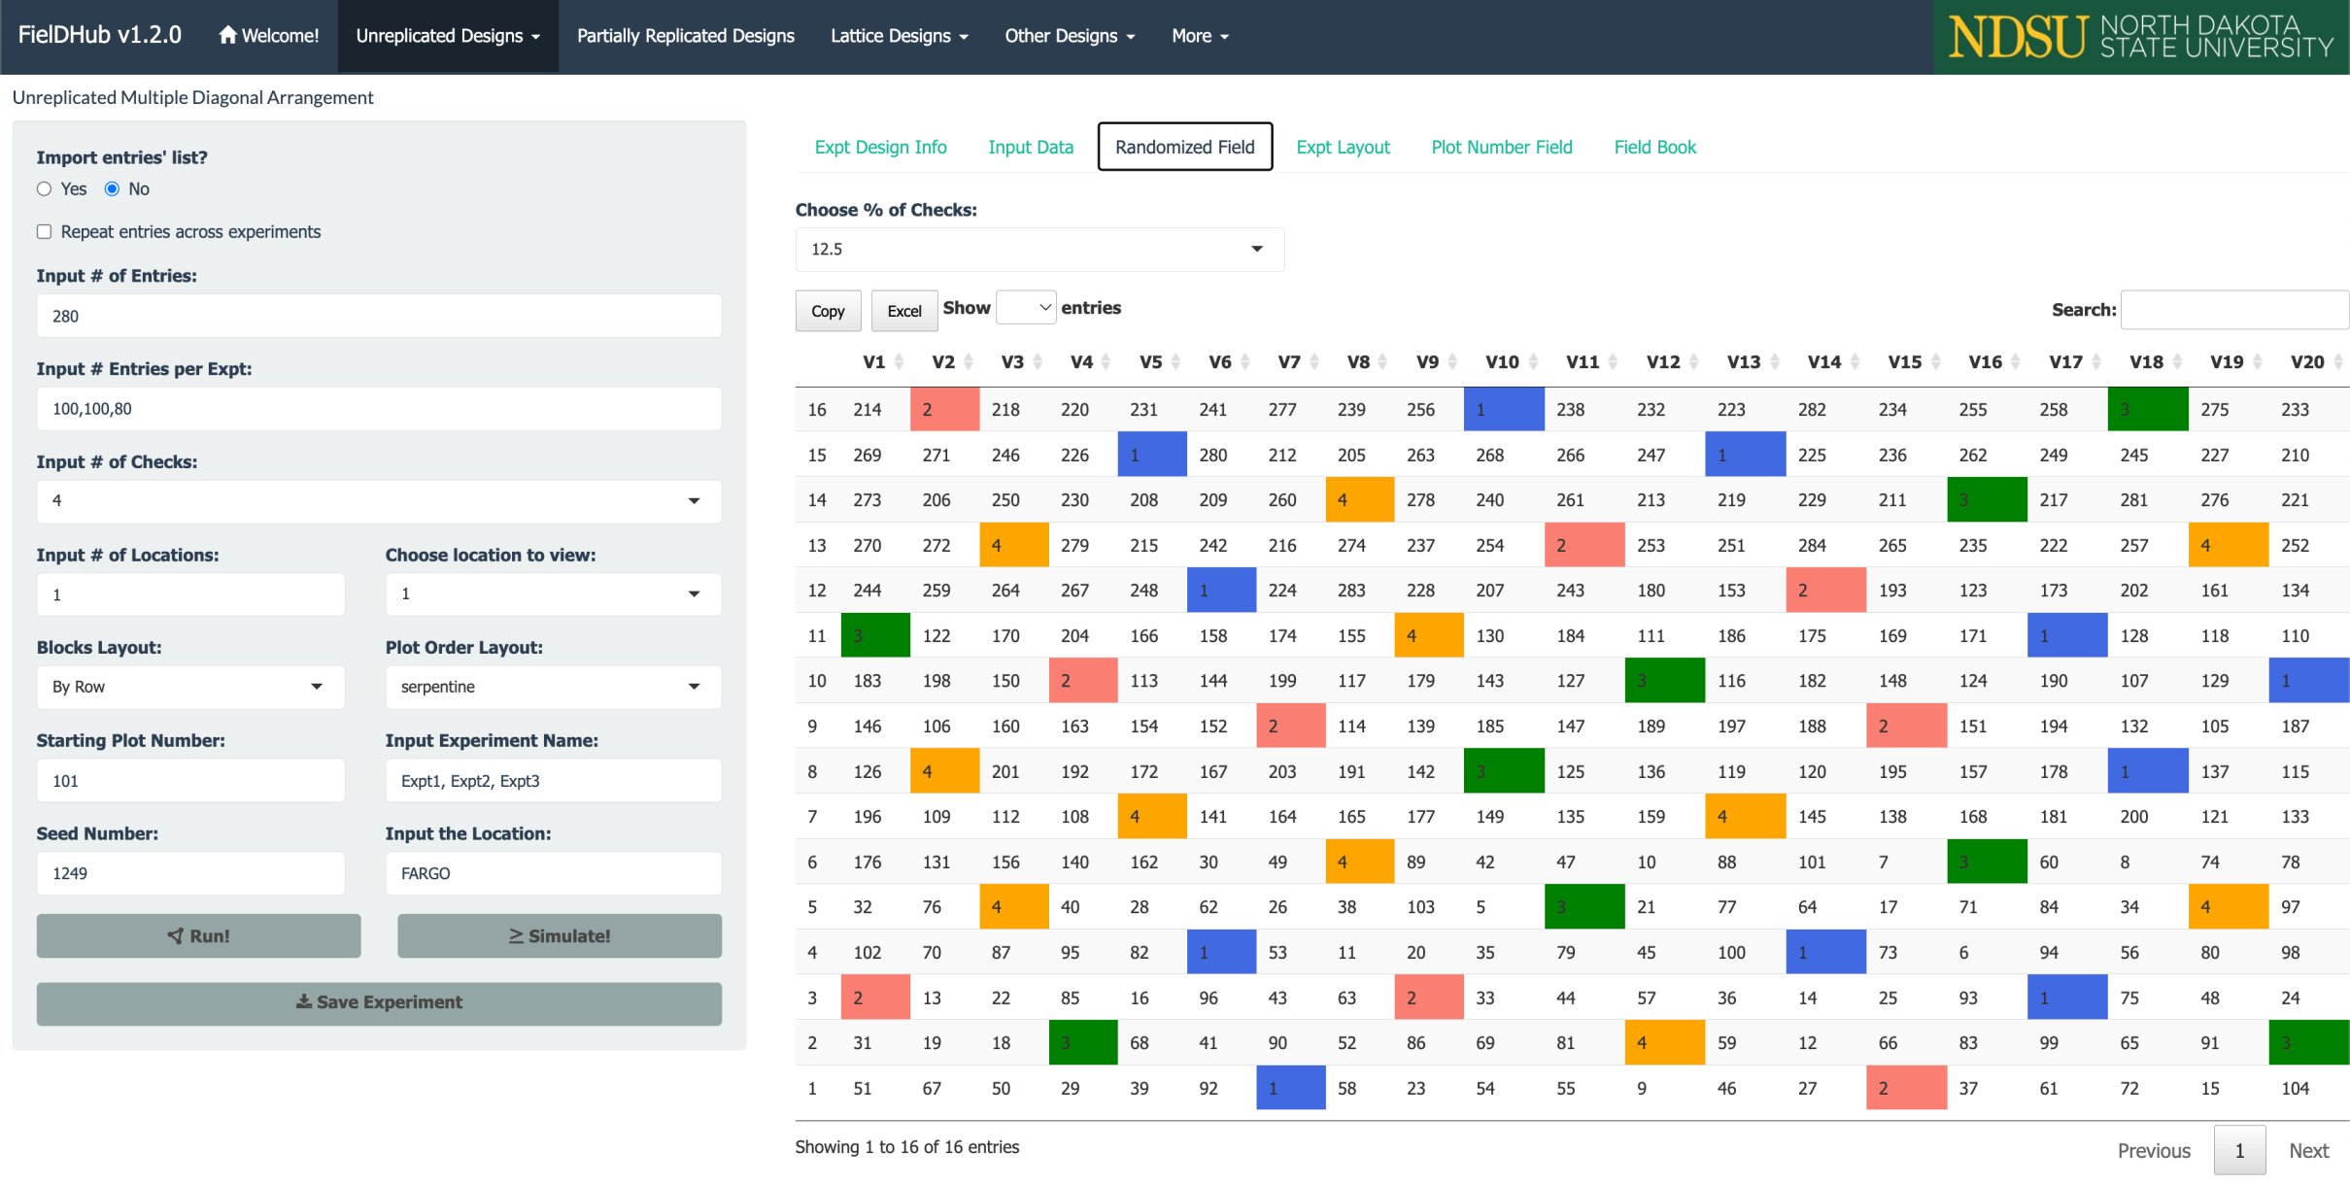
Task: Click the paper plane icon on Run!
Action: point(176,935)
